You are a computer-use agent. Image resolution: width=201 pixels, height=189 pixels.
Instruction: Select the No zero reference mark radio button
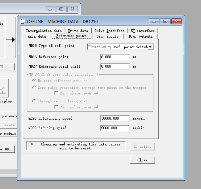click(x=34, y=81)
